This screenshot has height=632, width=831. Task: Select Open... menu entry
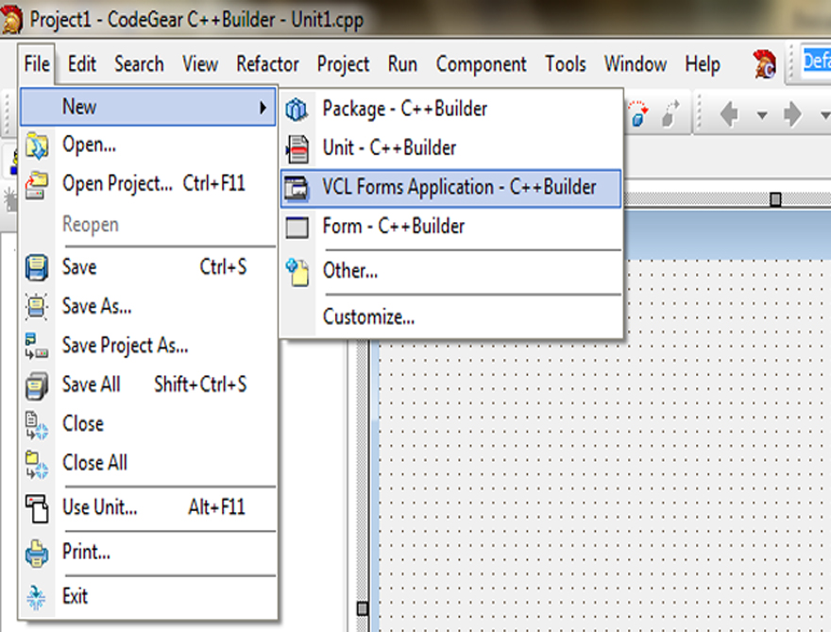148,145
